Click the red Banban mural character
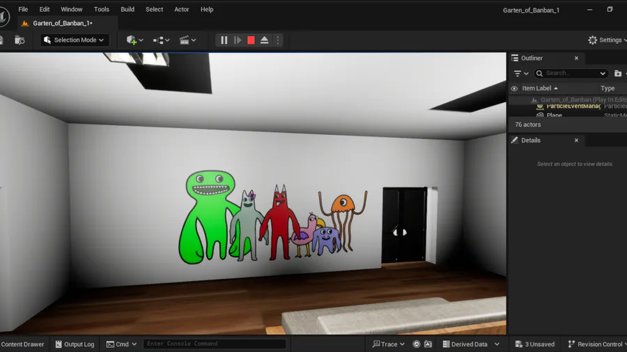 (x=280, y=223)
